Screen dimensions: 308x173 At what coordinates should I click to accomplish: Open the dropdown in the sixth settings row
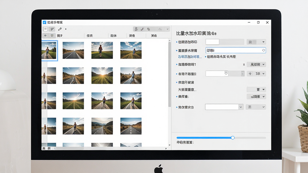[x=256, y=90]
